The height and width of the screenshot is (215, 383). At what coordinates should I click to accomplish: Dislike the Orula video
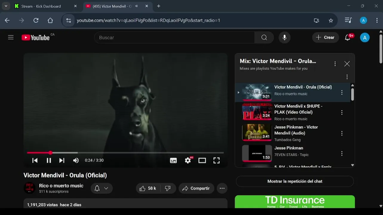168,188
